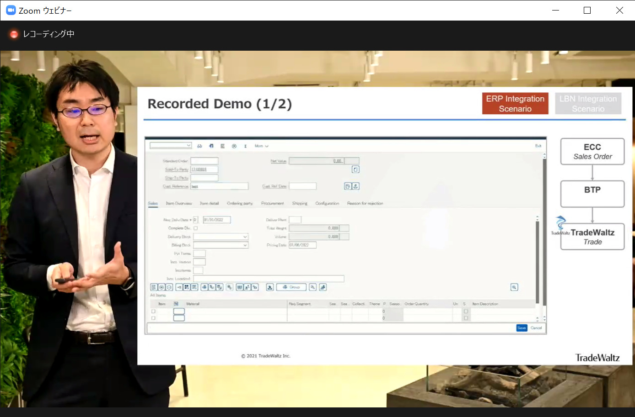Viewport: 635px width, 417px height.
Task: Open the Ordering party tab
Action: (x=240, y=203)
